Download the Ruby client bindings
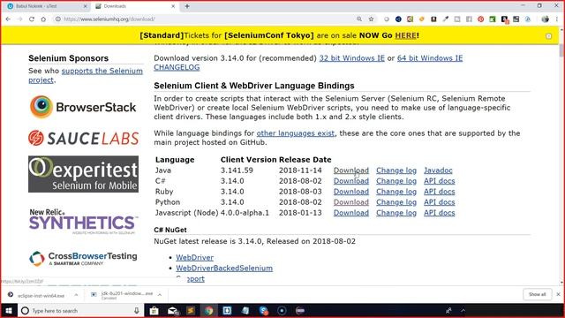 [351, 192]
